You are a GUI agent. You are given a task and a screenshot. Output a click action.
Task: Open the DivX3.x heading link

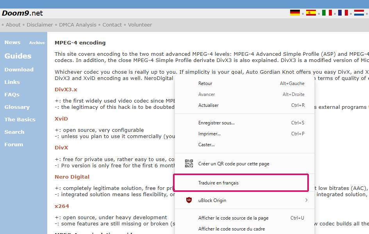click(66, 90)
